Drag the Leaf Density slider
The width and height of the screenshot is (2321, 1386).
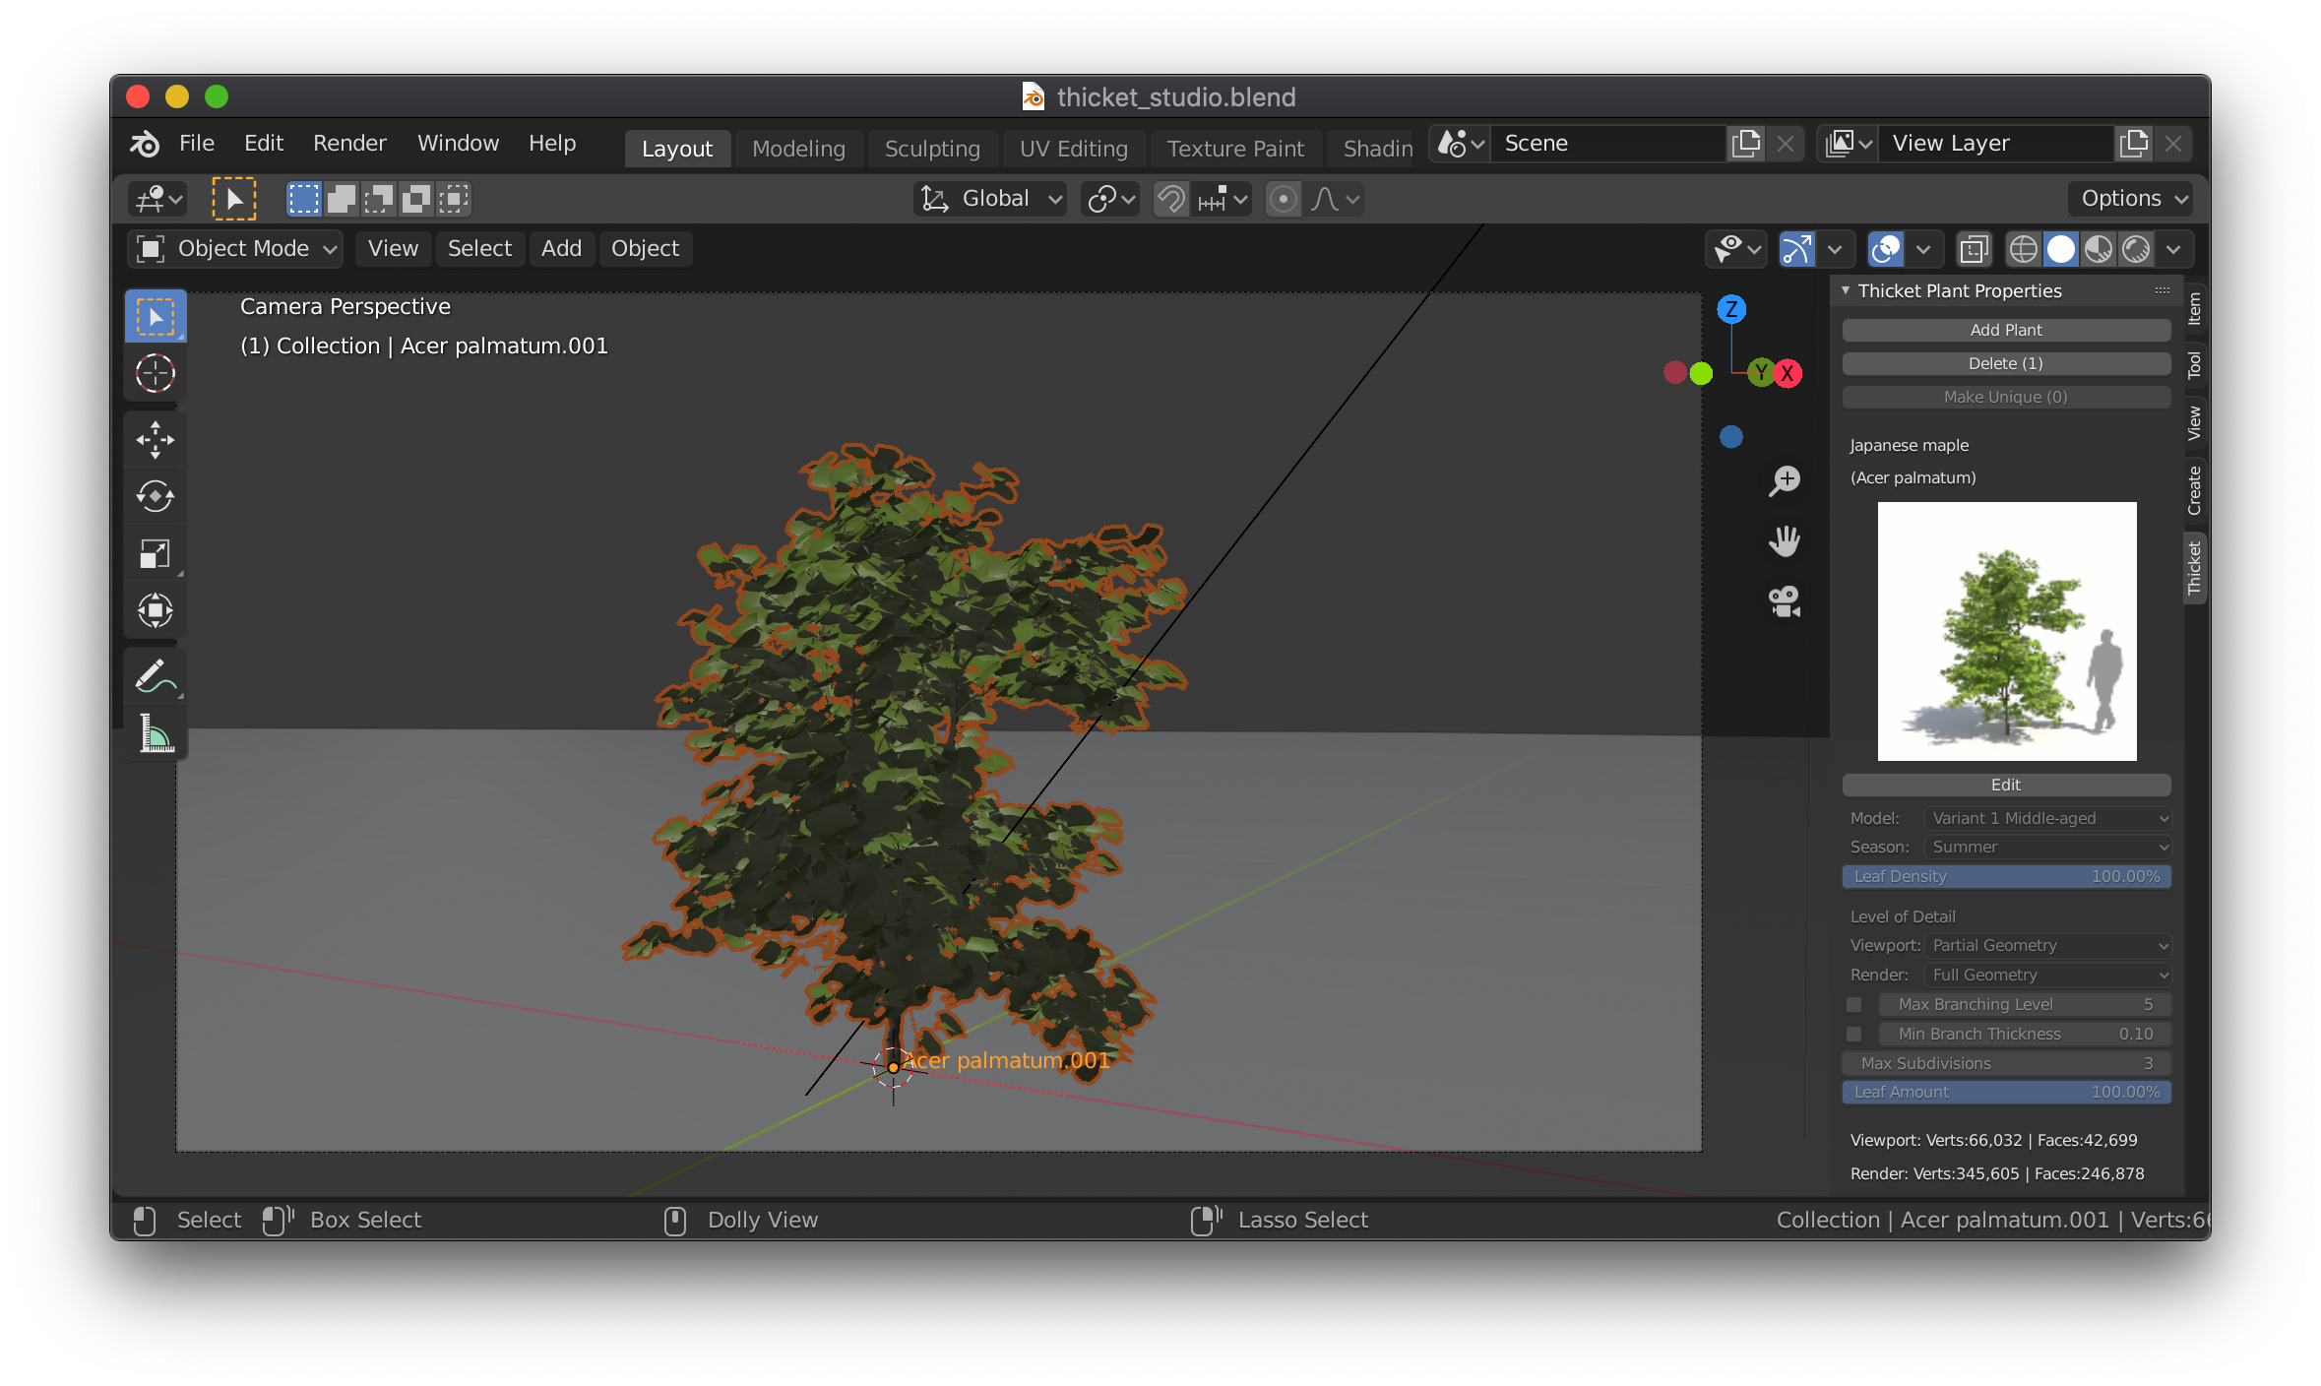tap(2004, 876)
